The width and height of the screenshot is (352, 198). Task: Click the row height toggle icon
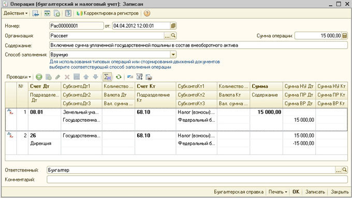click(130, 77)
